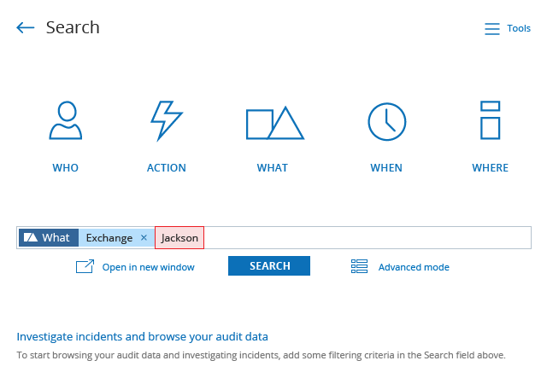
Task: Click the WHEN filter label
Action: [386, 168]
